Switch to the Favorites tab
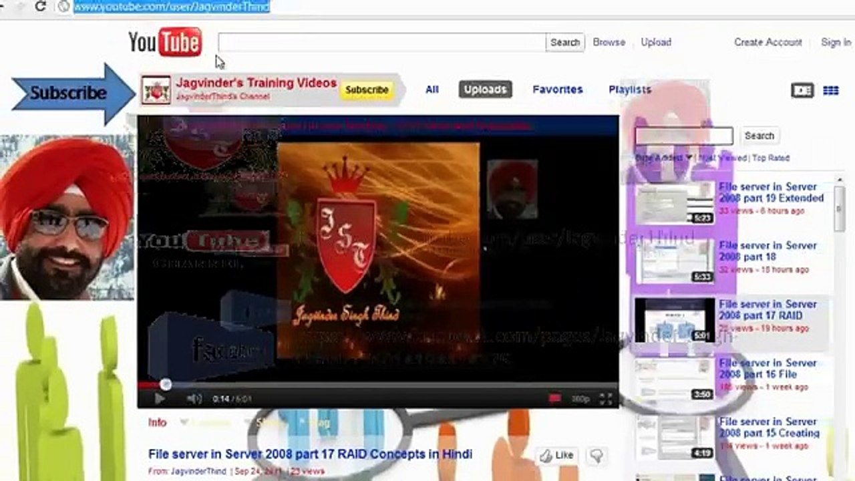Screen dimensions: 855x481 (558, 90)
